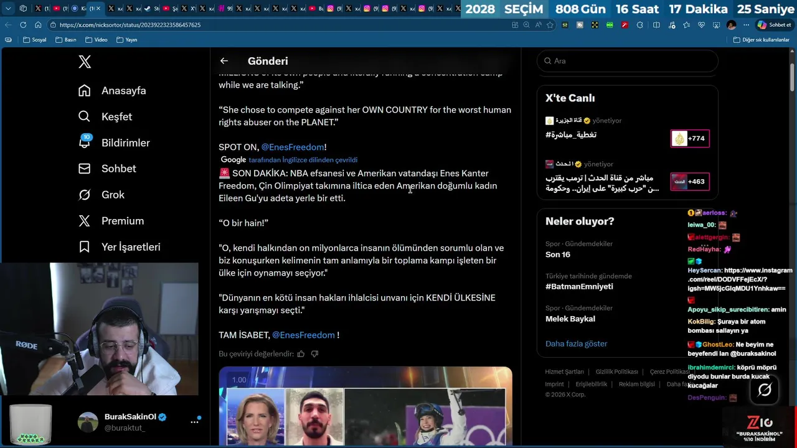
Task: Open Imprint footer link
Action: coord(554,384)
